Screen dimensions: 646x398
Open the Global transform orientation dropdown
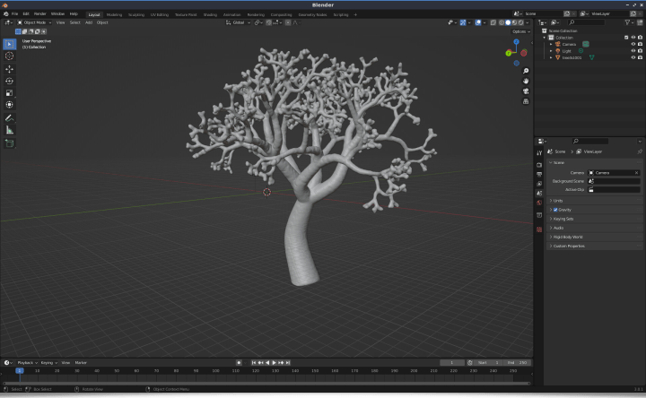(238, 22)
